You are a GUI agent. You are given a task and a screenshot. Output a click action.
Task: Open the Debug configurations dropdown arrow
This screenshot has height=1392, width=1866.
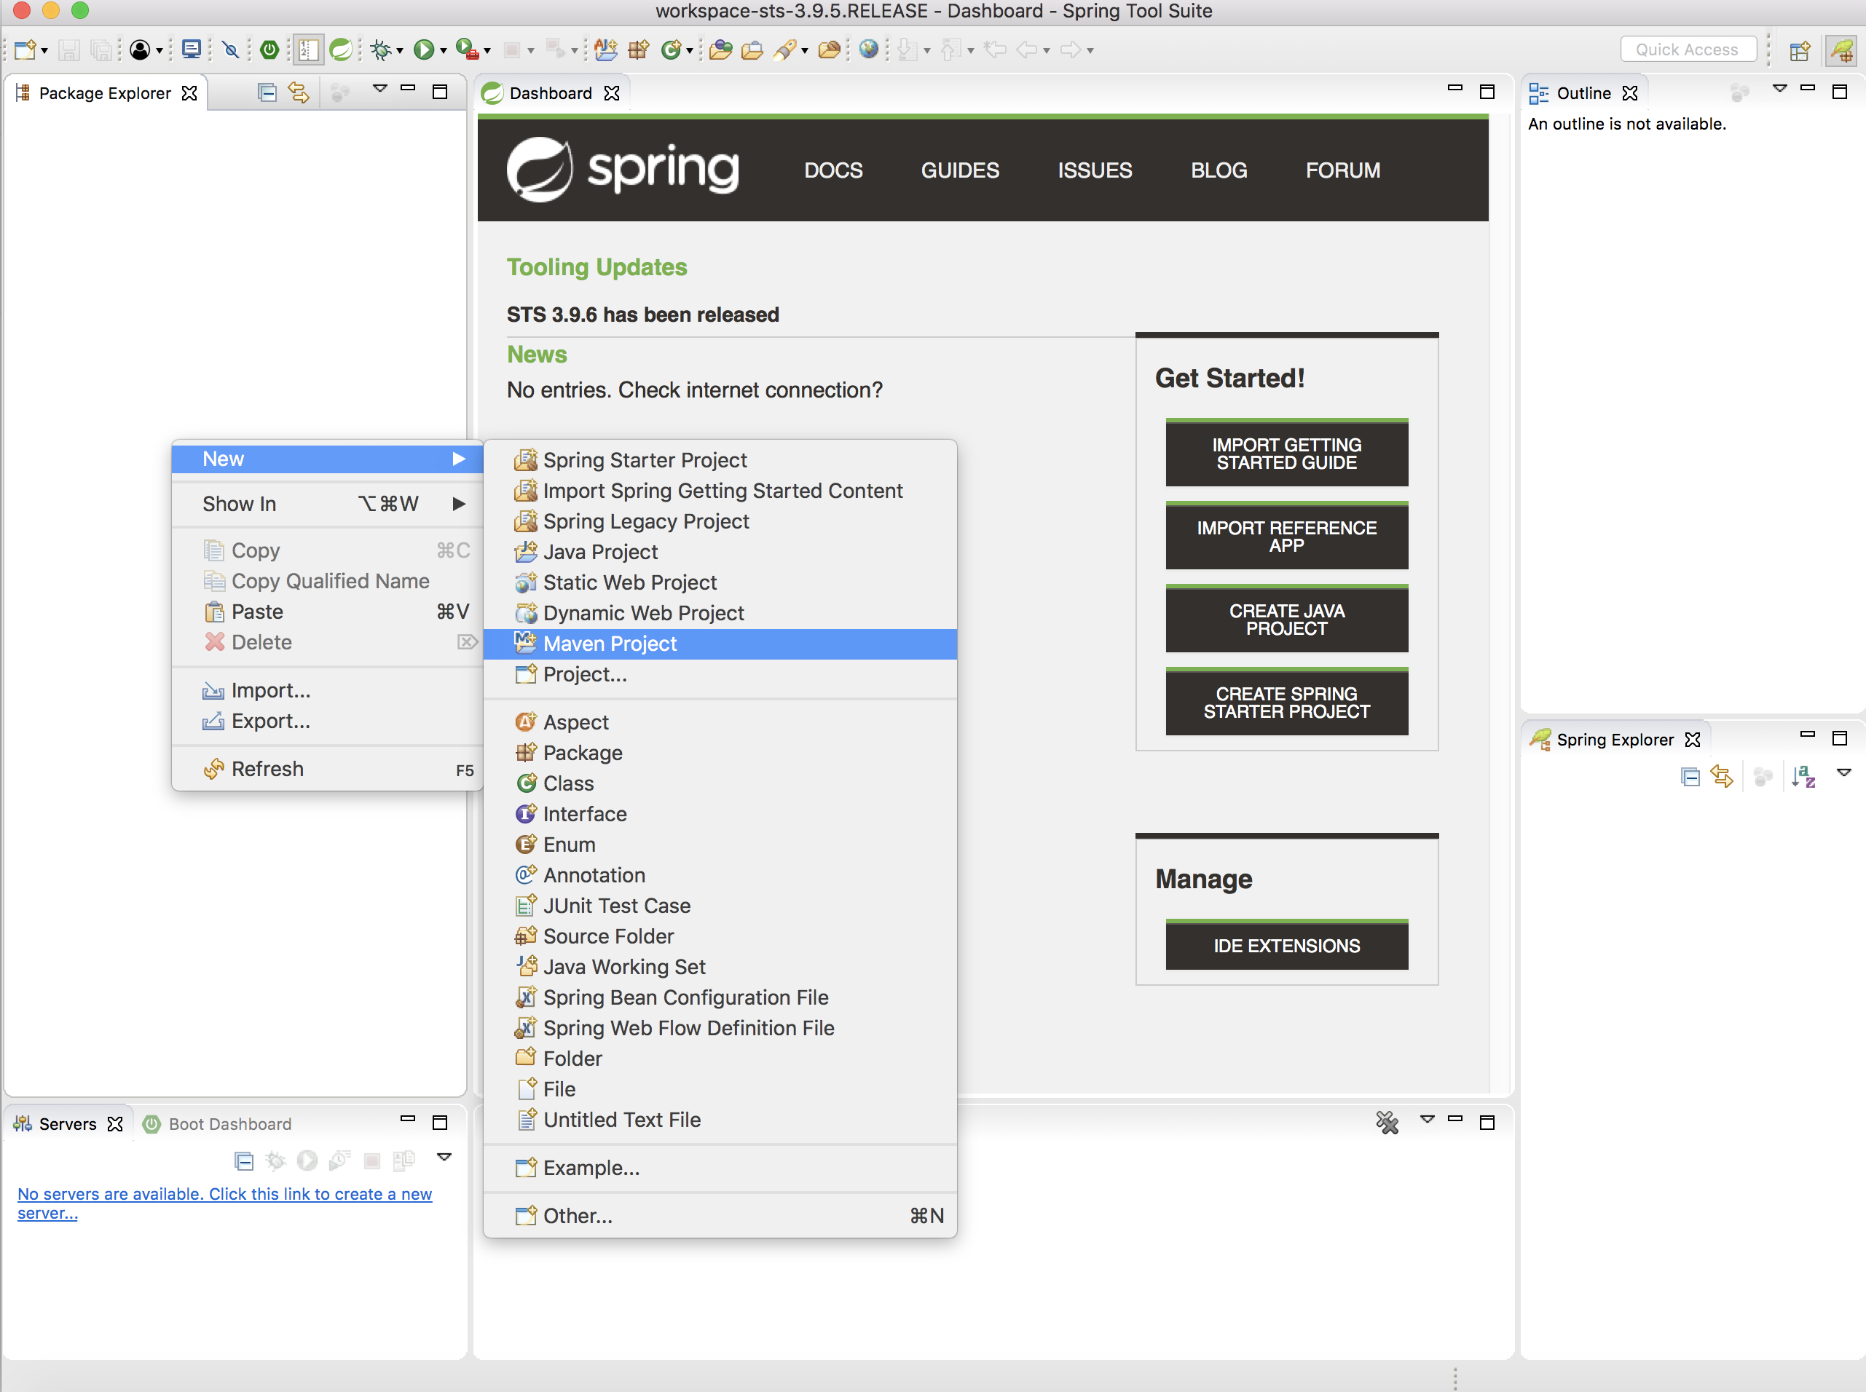(401, 50)
